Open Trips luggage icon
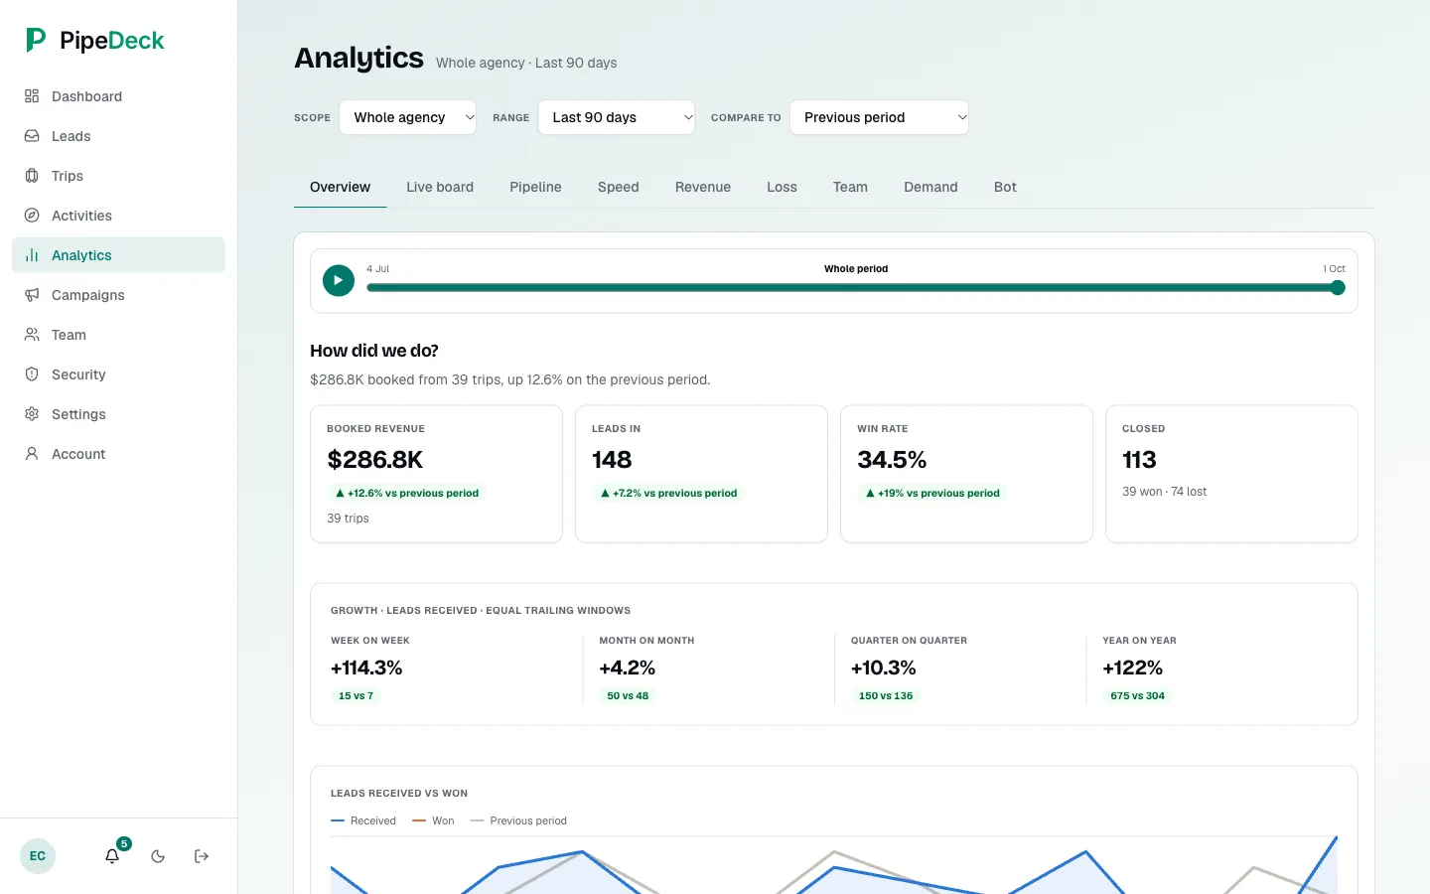This screenshot has height=894, width=1430. click(32, 176)
